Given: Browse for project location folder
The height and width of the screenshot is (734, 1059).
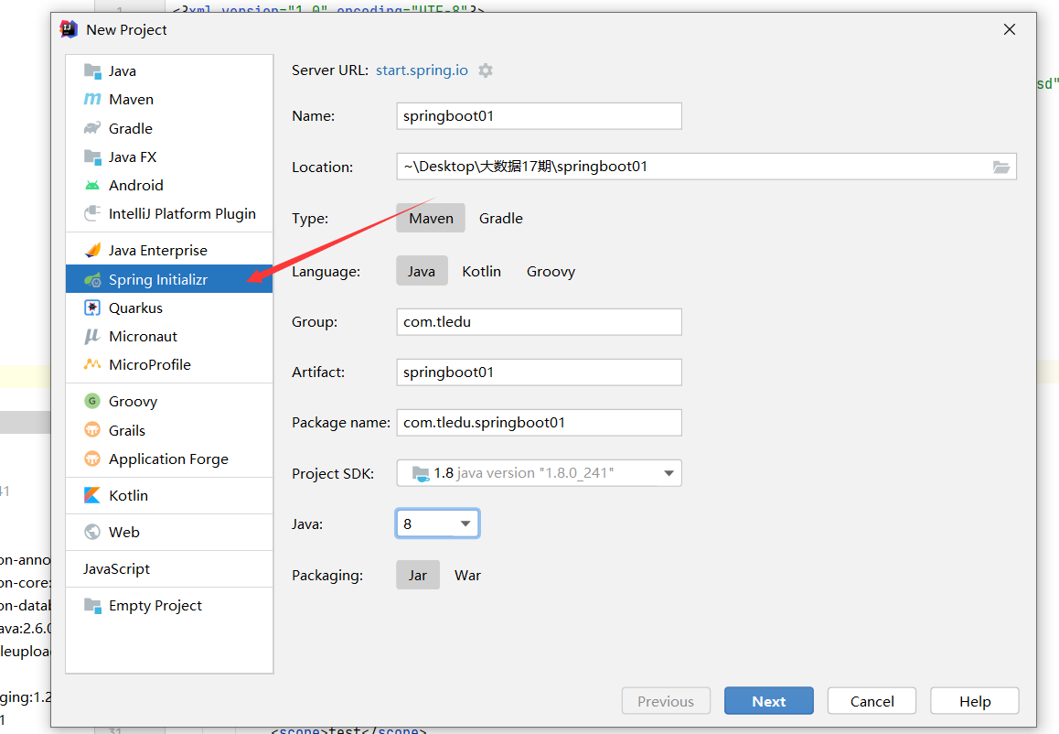Looking at the screenshot, I should 1000,167.
